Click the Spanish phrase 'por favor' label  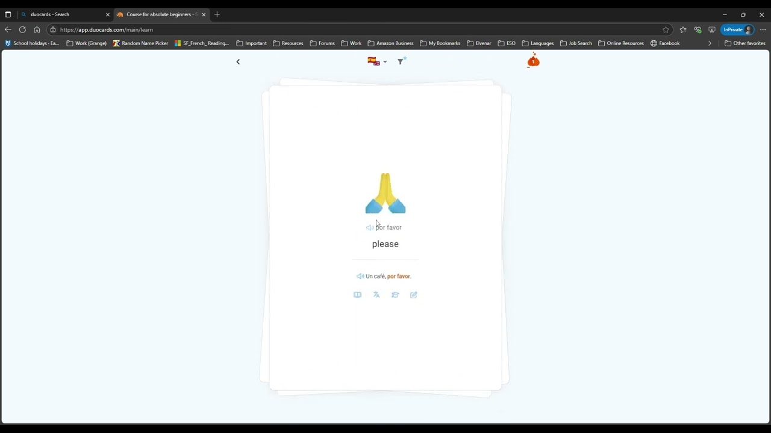(x=389, y=227)
